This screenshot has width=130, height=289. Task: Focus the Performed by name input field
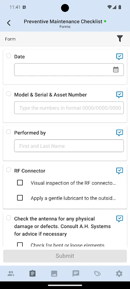69,146
